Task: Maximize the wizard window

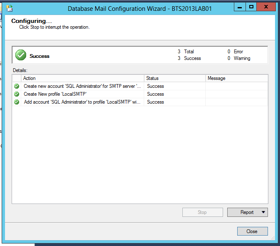Action: coord(251,6)
